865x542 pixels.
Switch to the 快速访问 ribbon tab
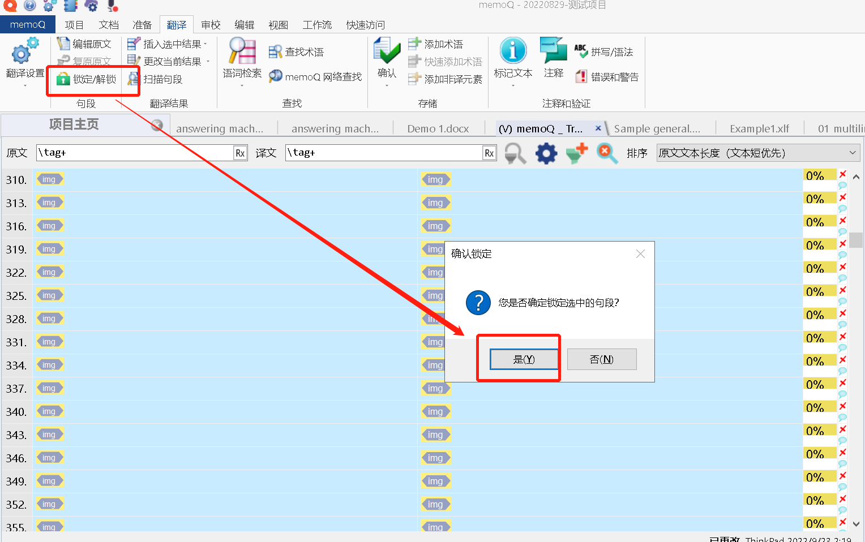(366, 25)
